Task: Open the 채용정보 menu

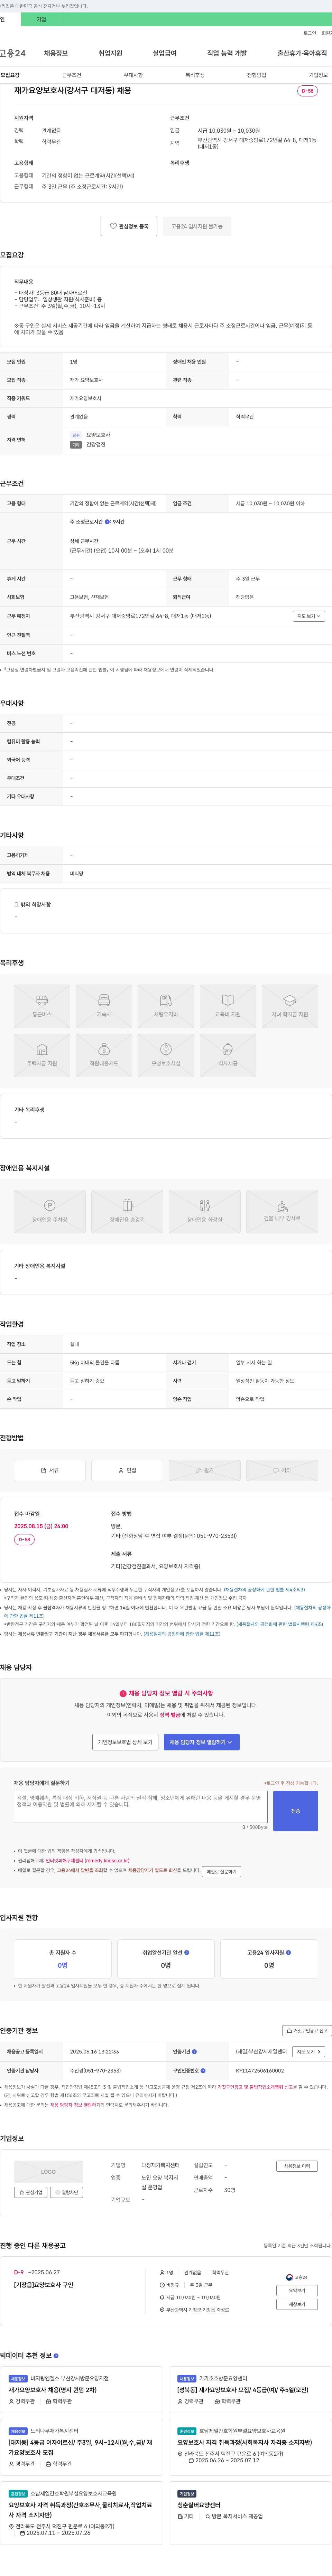Action: pos(56,53)
